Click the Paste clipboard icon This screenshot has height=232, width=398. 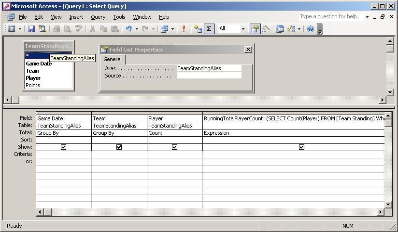[x=115, y=29]
